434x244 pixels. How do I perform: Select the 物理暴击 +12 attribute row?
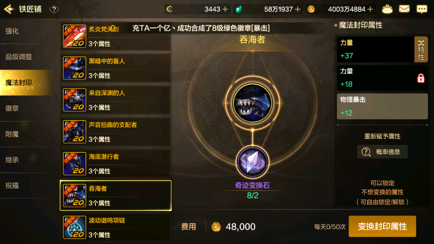click(x=382, y=106)
